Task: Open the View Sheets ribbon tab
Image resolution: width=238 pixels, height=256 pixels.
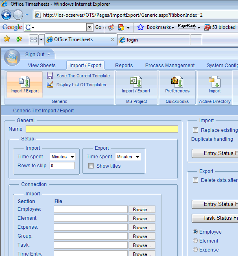Action: coord(41,65)
